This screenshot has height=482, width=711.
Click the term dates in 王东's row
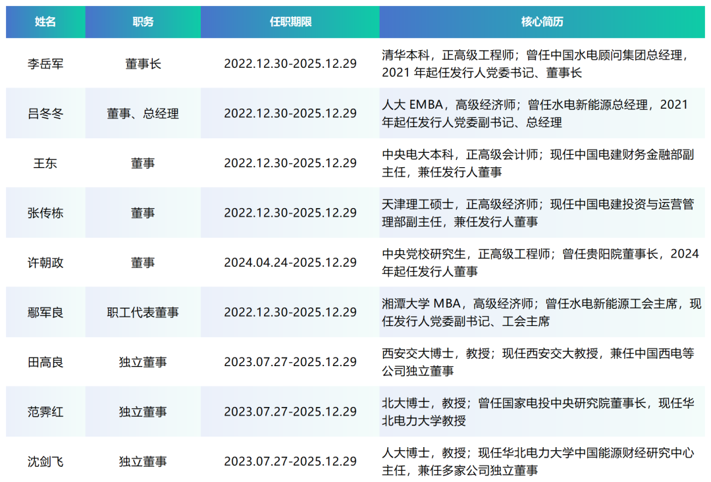coord(290,163)
